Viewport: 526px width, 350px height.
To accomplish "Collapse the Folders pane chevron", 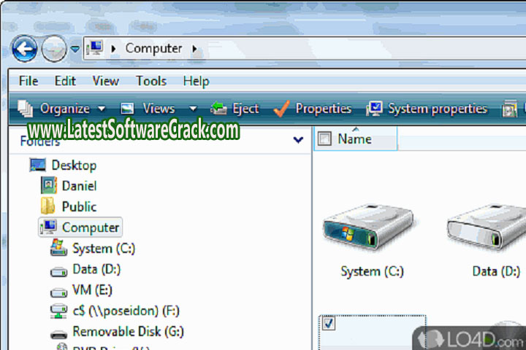I will click(297, 140).
